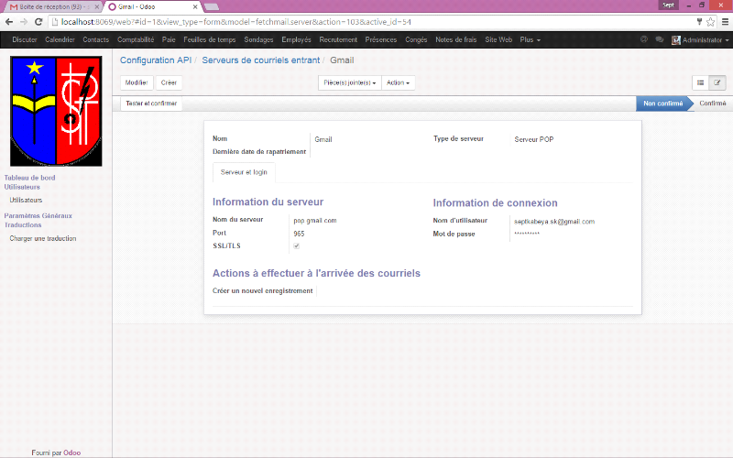Open the Chrome hamburger menu
Screen dimensions: 733x458
point(724,21)
